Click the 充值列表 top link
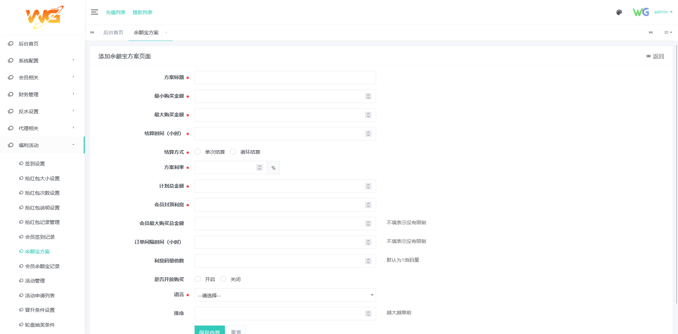Image resolution: width=678 pixels, height=334 pixels. [115, 12]
